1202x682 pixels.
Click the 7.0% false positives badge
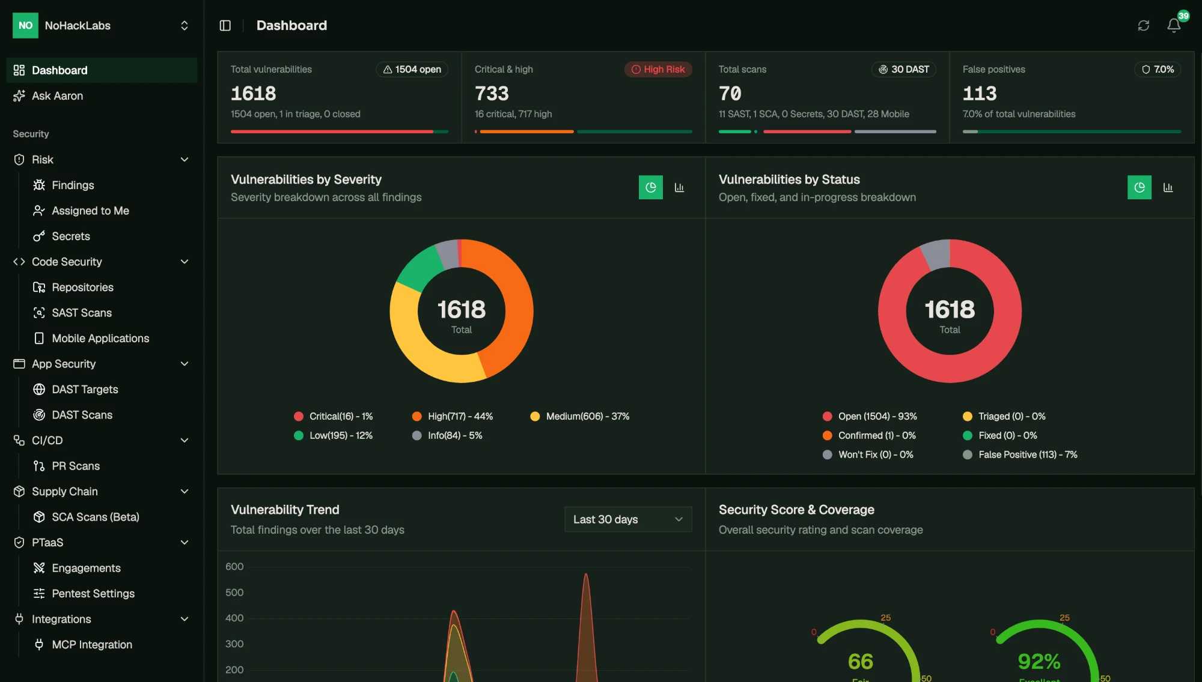pos(1158,70)
